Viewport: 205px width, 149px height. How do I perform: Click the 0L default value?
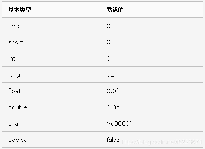[110, 75]
